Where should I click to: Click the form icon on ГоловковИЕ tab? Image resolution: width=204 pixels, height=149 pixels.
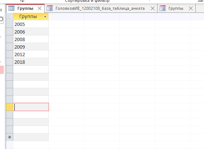(x=49, y=8)
